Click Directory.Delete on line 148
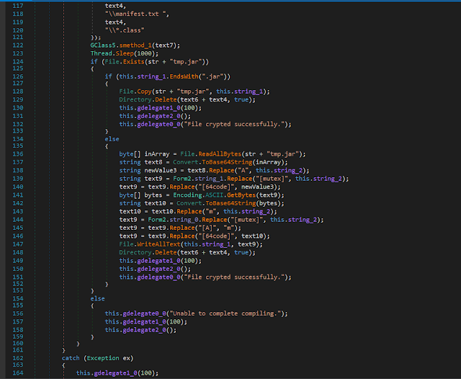 (148, 253)
